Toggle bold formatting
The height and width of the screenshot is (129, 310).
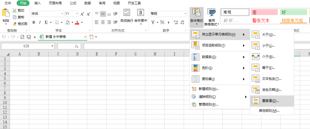(34, 22)
